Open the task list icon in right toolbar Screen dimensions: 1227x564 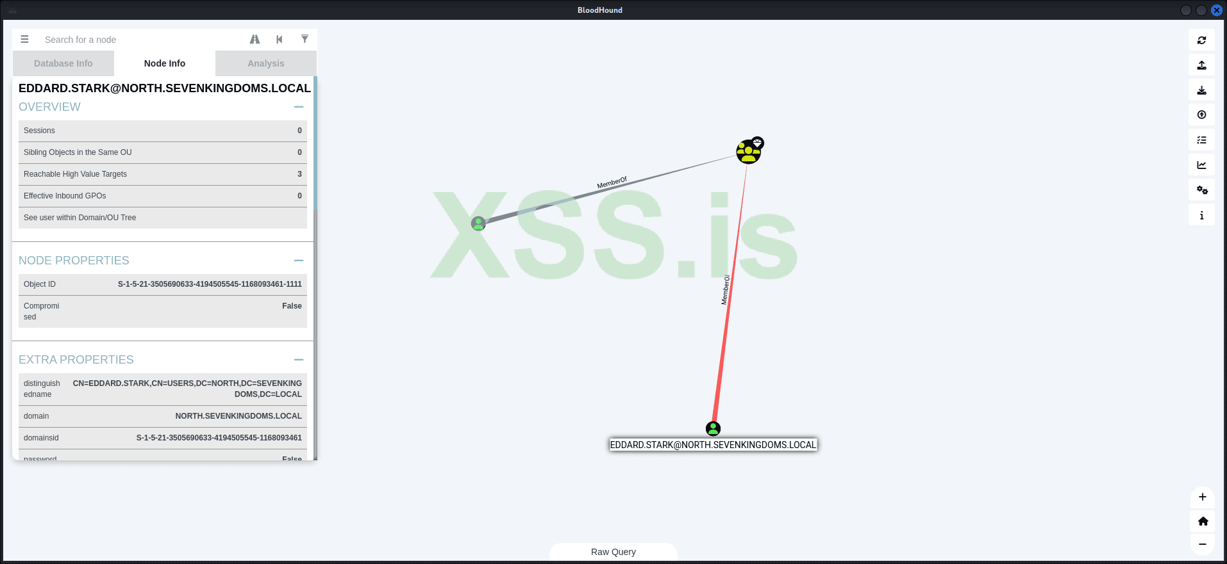tap(1201, 140)
